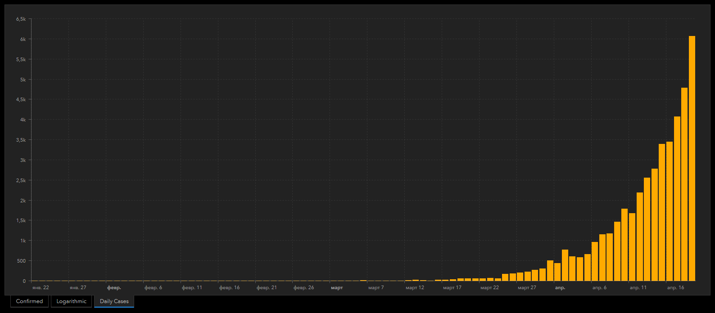Click the April 16 daily cases bar
715x313 pixels.
click(x=670, y=211)
